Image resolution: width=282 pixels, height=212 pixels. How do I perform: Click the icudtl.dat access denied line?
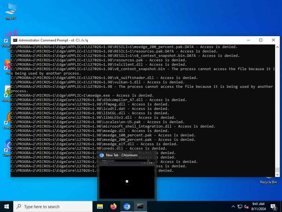[x=90, y=109]
